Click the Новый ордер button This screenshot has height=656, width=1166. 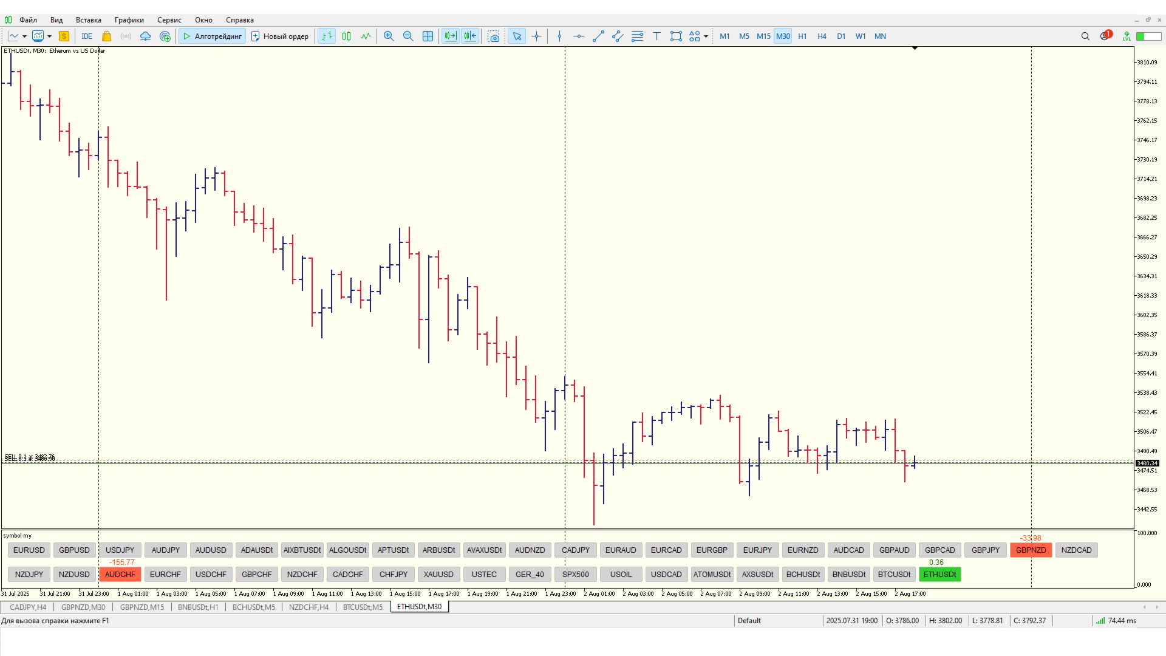280,36
